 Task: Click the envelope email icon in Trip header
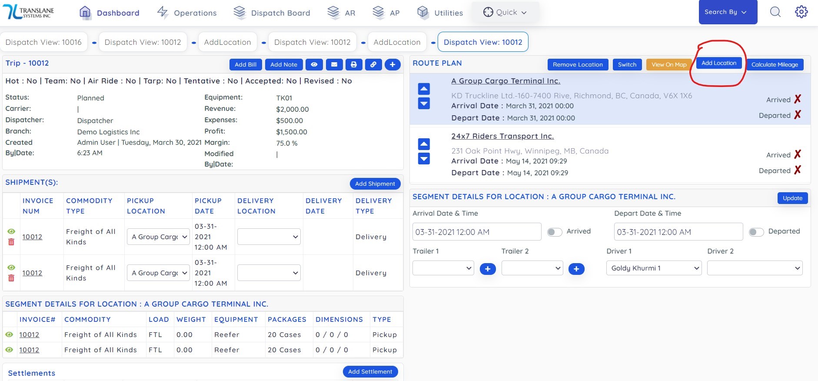[x=334, y=64]
